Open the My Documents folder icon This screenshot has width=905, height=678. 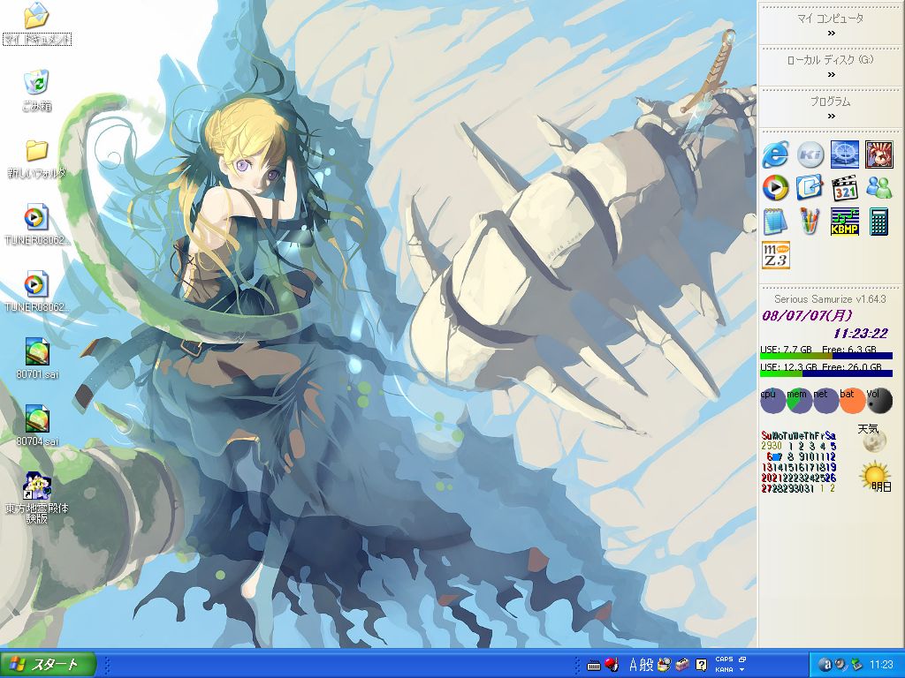(37, 16)
